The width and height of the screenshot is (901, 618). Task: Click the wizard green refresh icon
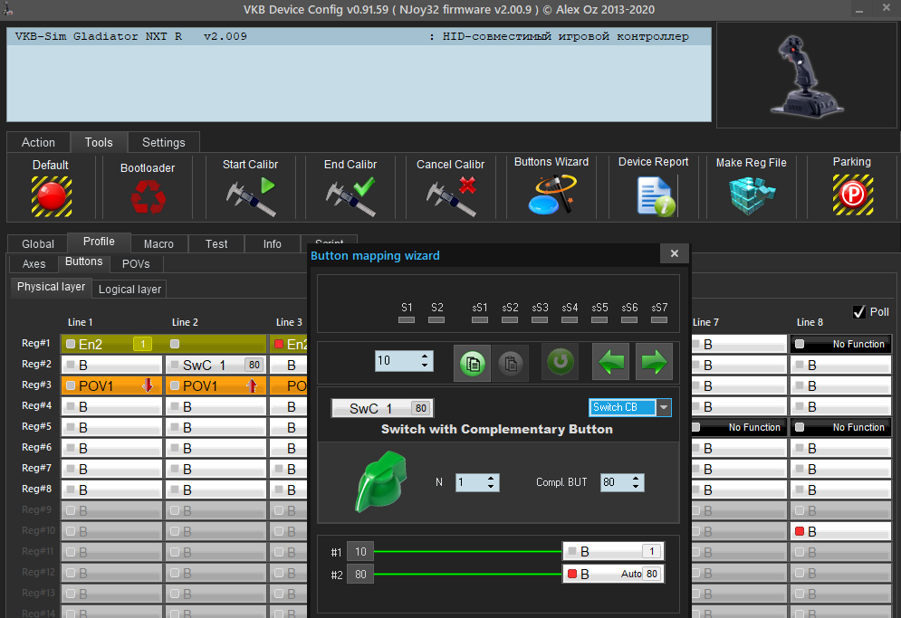click(561, 363)
